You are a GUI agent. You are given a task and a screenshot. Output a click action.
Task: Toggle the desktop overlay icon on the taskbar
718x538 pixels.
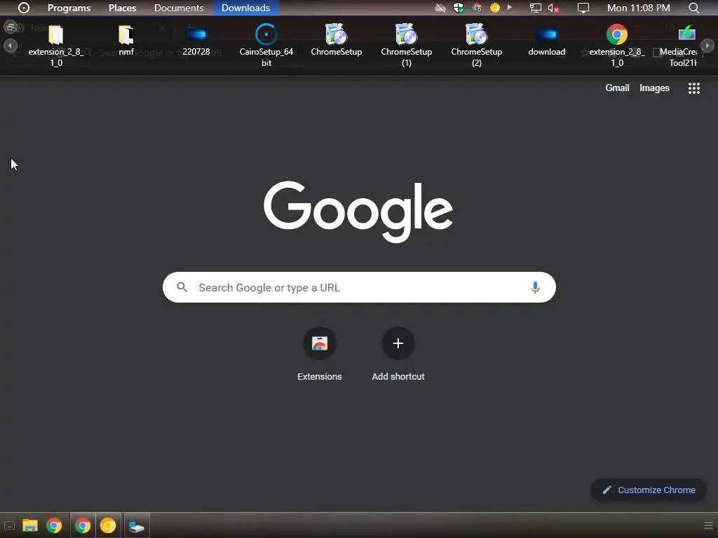[x=9, y=525]
